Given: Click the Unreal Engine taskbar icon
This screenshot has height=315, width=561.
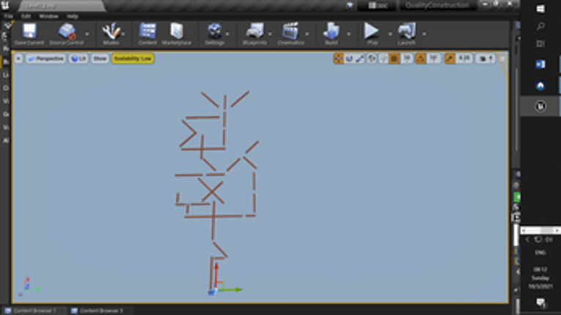Looking at the screenshot, I should pyautogui.click(x=540, y=106).
